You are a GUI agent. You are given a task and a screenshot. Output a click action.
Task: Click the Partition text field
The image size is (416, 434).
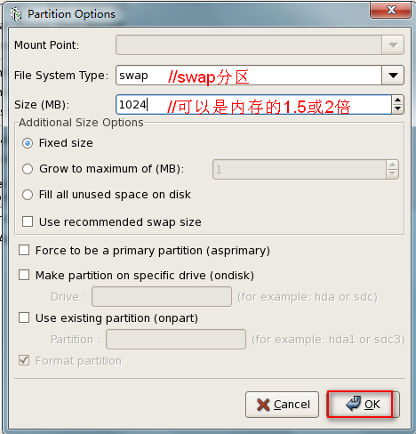[x=176, y=339]
